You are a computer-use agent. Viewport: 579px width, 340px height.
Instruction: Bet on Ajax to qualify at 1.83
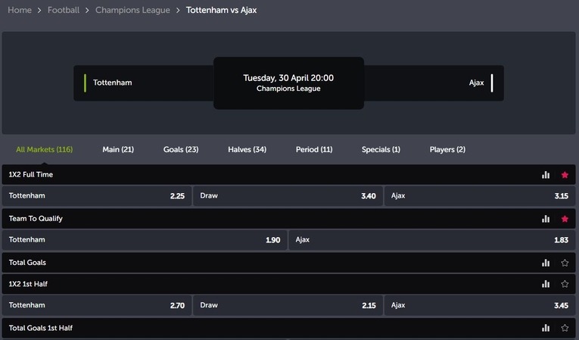[432, 240]
